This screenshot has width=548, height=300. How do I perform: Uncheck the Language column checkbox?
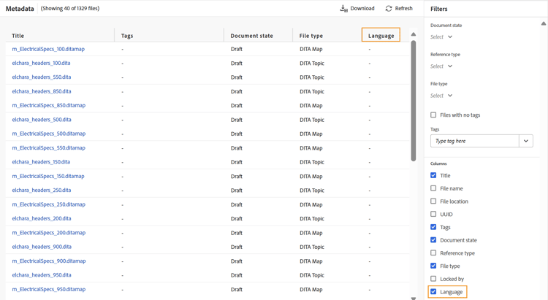[433, 292]
